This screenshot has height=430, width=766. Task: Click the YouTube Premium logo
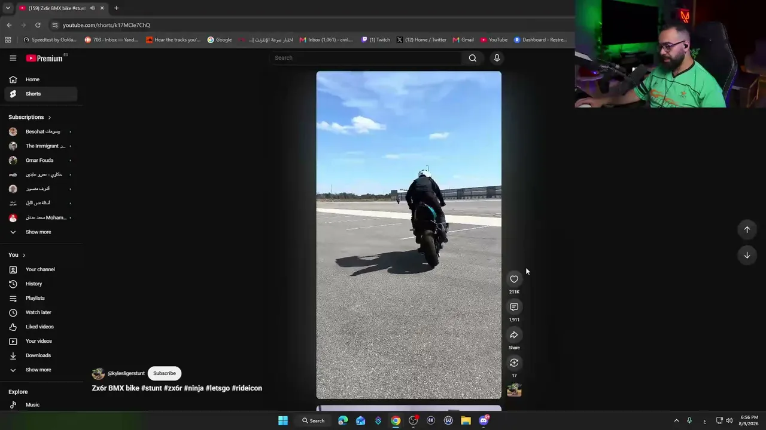(x=45, y=58)
